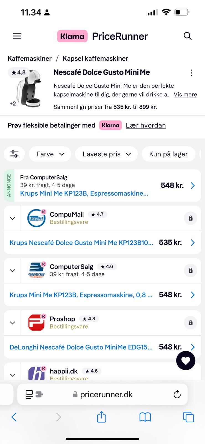The height and width of the screenshot is (444, 205).
Task: Expand the Proshop offer details
Action: coord(12,323)
